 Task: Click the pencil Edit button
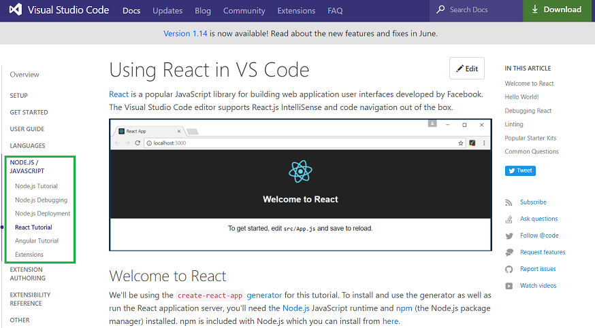[x=467, y=69]
